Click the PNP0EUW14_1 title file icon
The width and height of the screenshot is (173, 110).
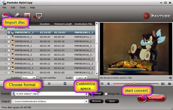coord(12,37)
